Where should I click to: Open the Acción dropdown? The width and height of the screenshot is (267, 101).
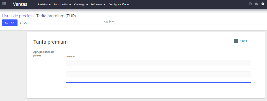pos(109,22)
